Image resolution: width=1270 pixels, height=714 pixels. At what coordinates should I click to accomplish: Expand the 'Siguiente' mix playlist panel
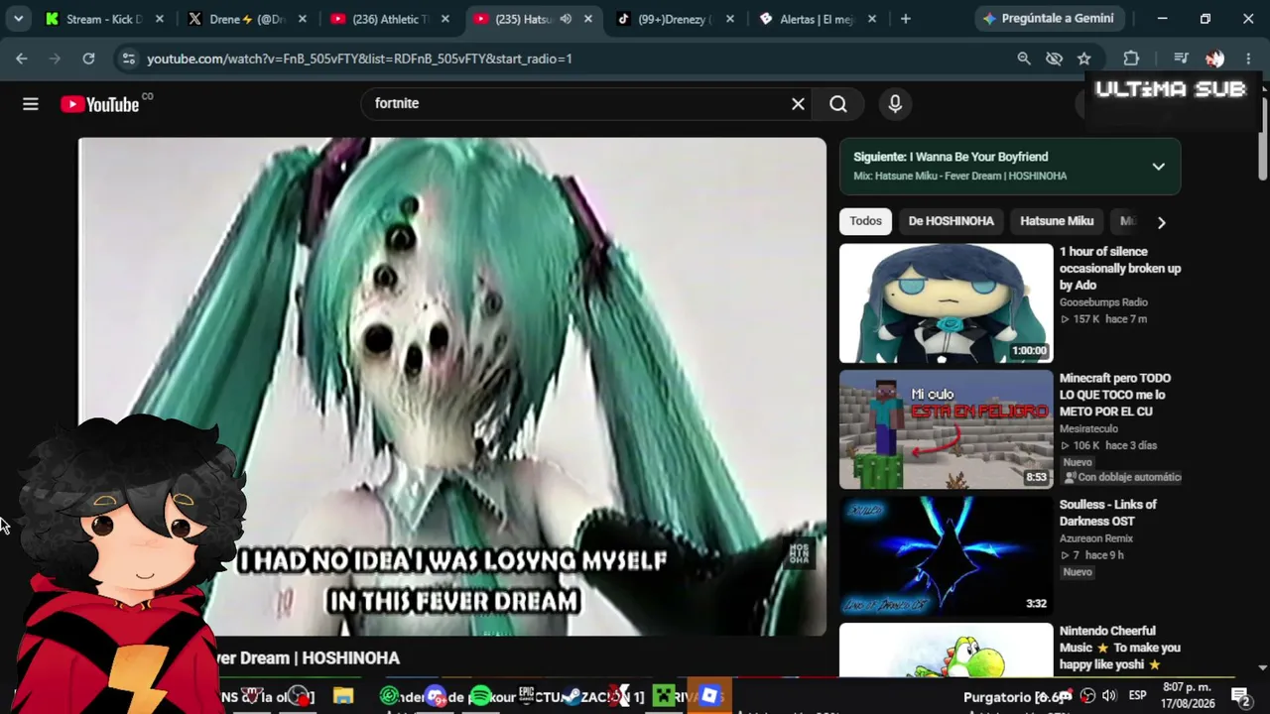coord(1158,167)
